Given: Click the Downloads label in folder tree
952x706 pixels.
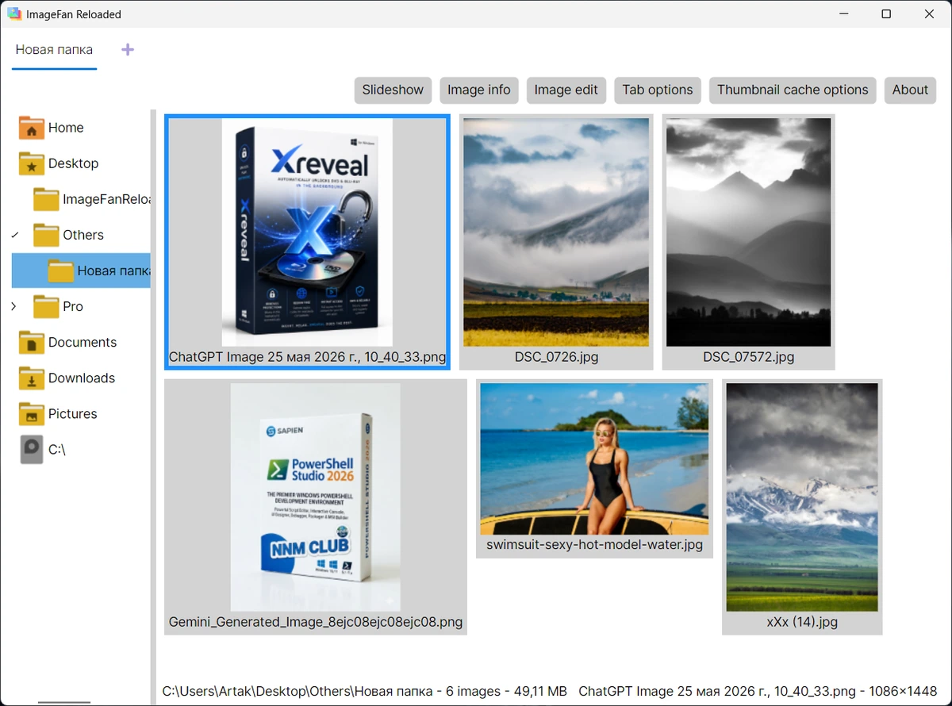Looking at the screenshot, I should point(82,378).
